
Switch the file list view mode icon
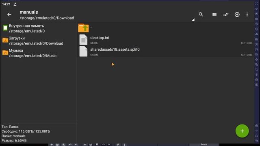coord(214,15)
